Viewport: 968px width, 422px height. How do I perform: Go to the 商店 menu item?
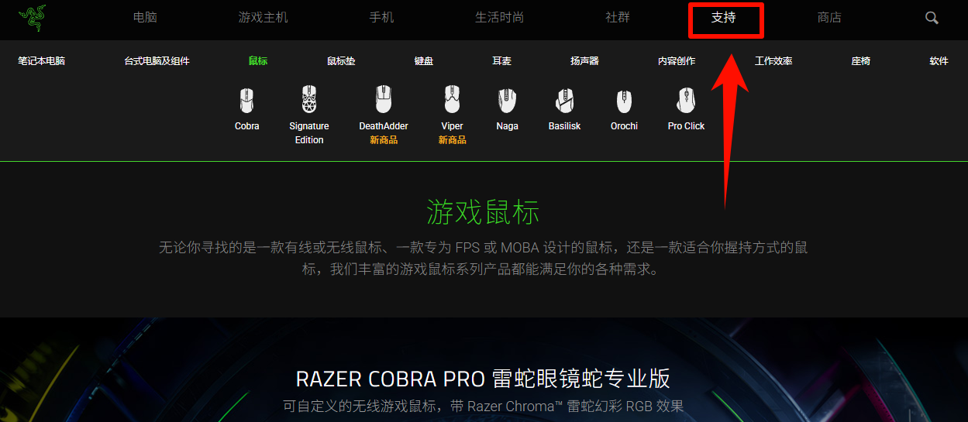(x=829, y=17)
